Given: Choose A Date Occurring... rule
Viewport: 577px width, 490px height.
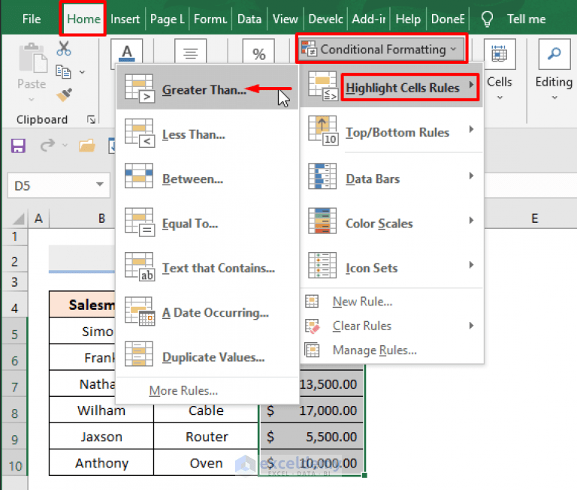Looking at the screenshot, I should [x=207, y=312].
